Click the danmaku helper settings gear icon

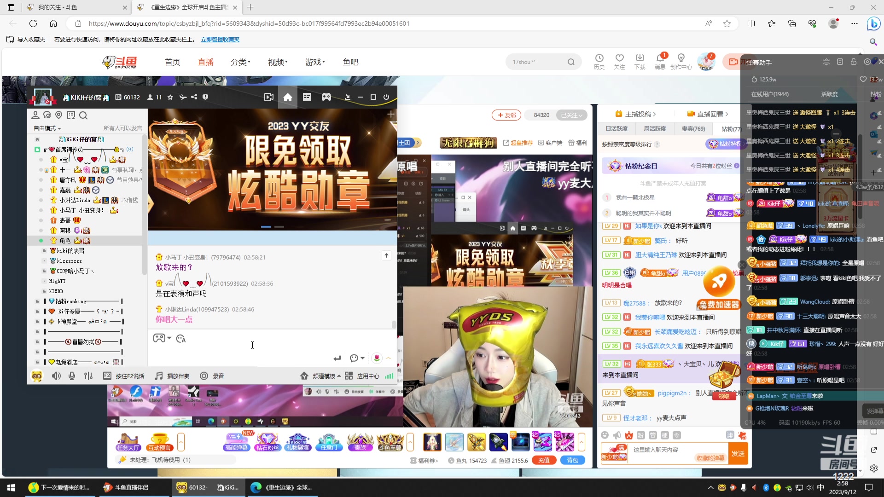[x=867, y=62]
